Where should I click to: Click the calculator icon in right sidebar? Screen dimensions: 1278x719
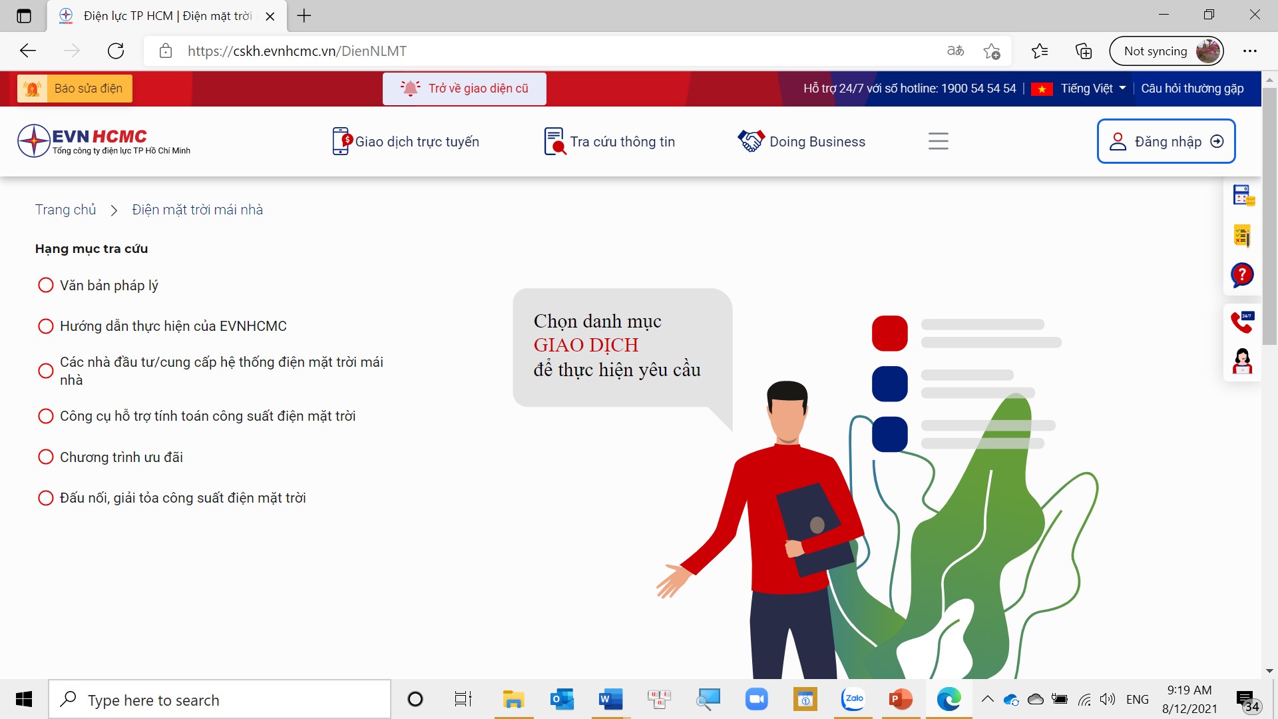click(1242, 196)
